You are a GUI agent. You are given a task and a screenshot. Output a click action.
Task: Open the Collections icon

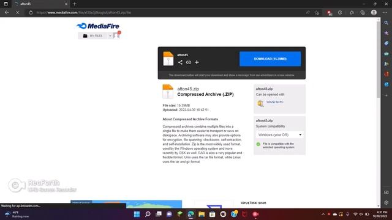point(363,12)
